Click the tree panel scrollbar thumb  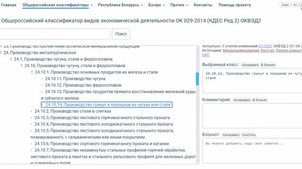pos(197,79)
